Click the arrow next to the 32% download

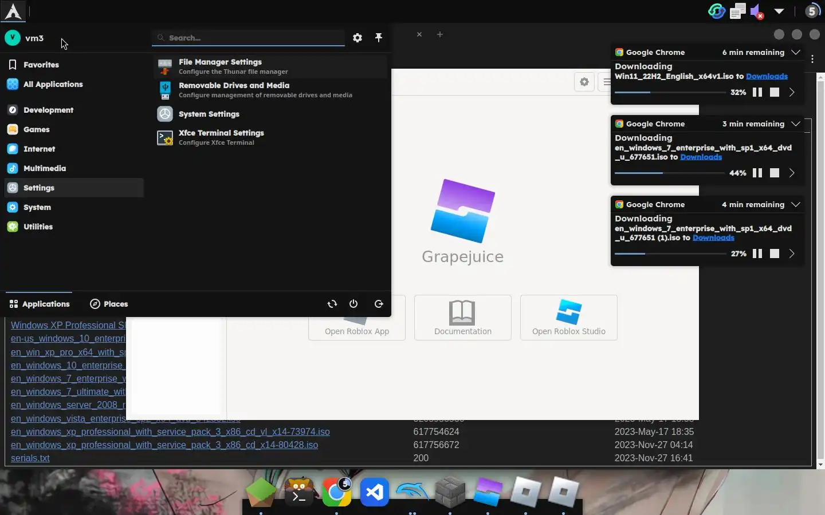click(x=792, y=92)
